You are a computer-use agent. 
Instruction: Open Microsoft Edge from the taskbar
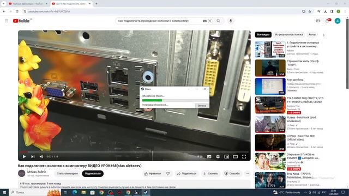[75, 192]
